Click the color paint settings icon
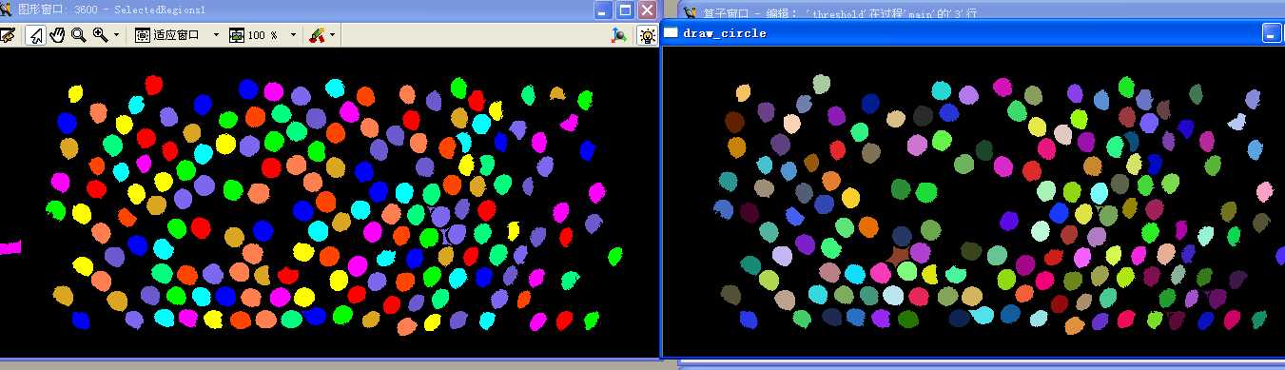Viewport: 1285px width, 370px height. (318, 35)
